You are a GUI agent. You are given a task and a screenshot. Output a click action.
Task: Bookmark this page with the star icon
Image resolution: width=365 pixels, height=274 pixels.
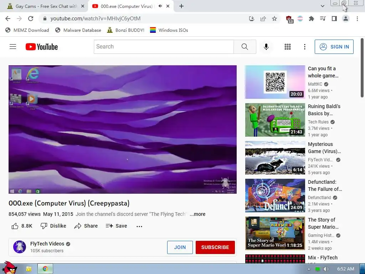click(x=274, y=19)
